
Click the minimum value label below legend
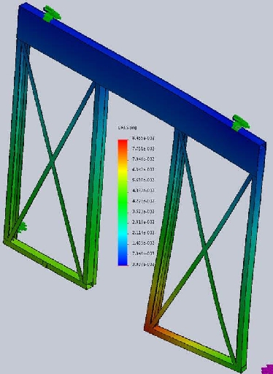pos(143,264)
